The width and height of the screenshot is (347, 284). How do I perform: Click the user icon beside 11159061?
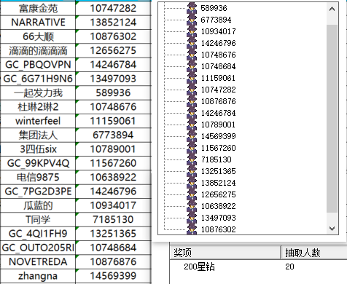(x=192, y=78)
